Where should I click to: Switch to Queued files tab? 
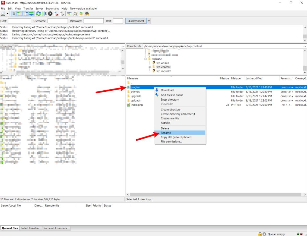point(10,228)
